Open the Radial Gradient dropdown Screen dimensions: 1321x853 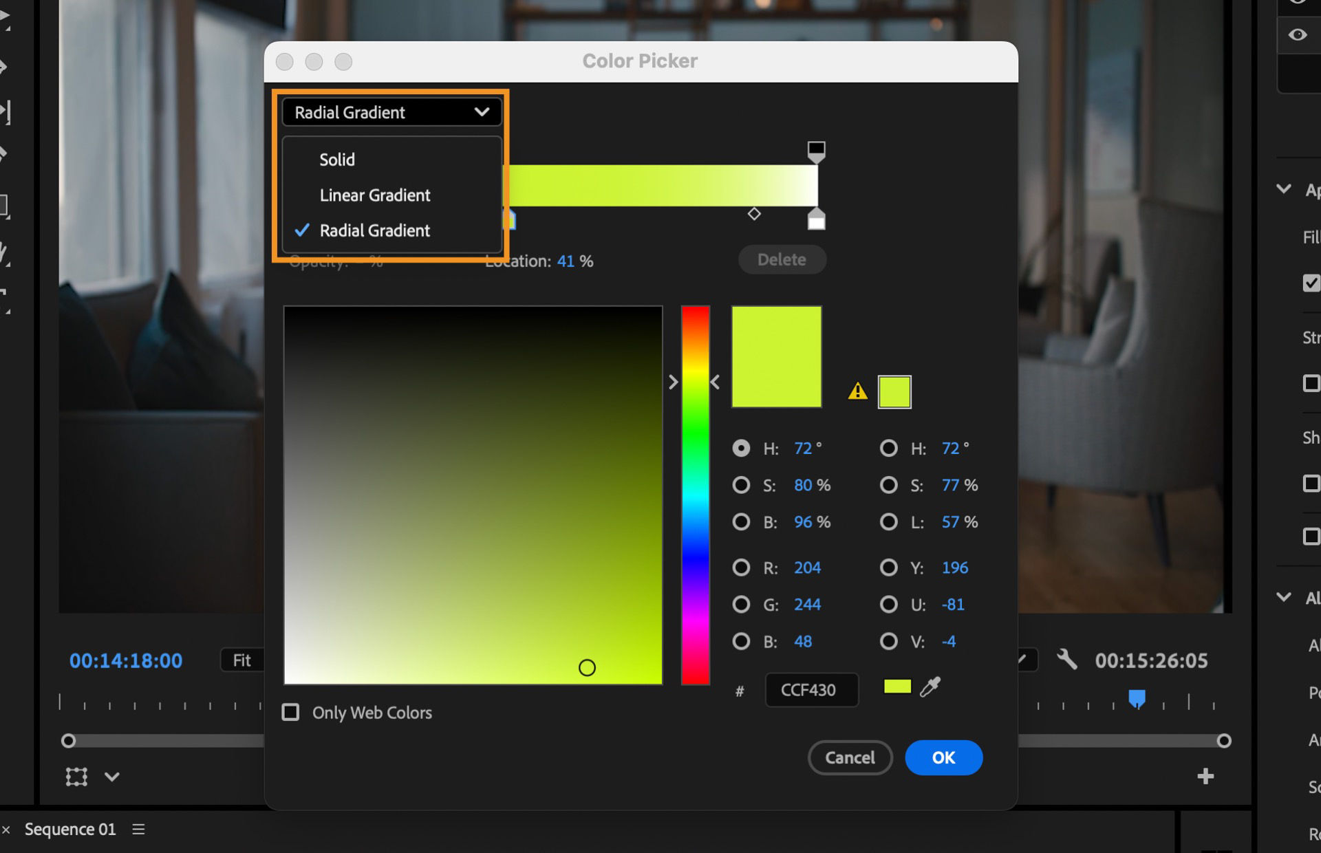391,112
